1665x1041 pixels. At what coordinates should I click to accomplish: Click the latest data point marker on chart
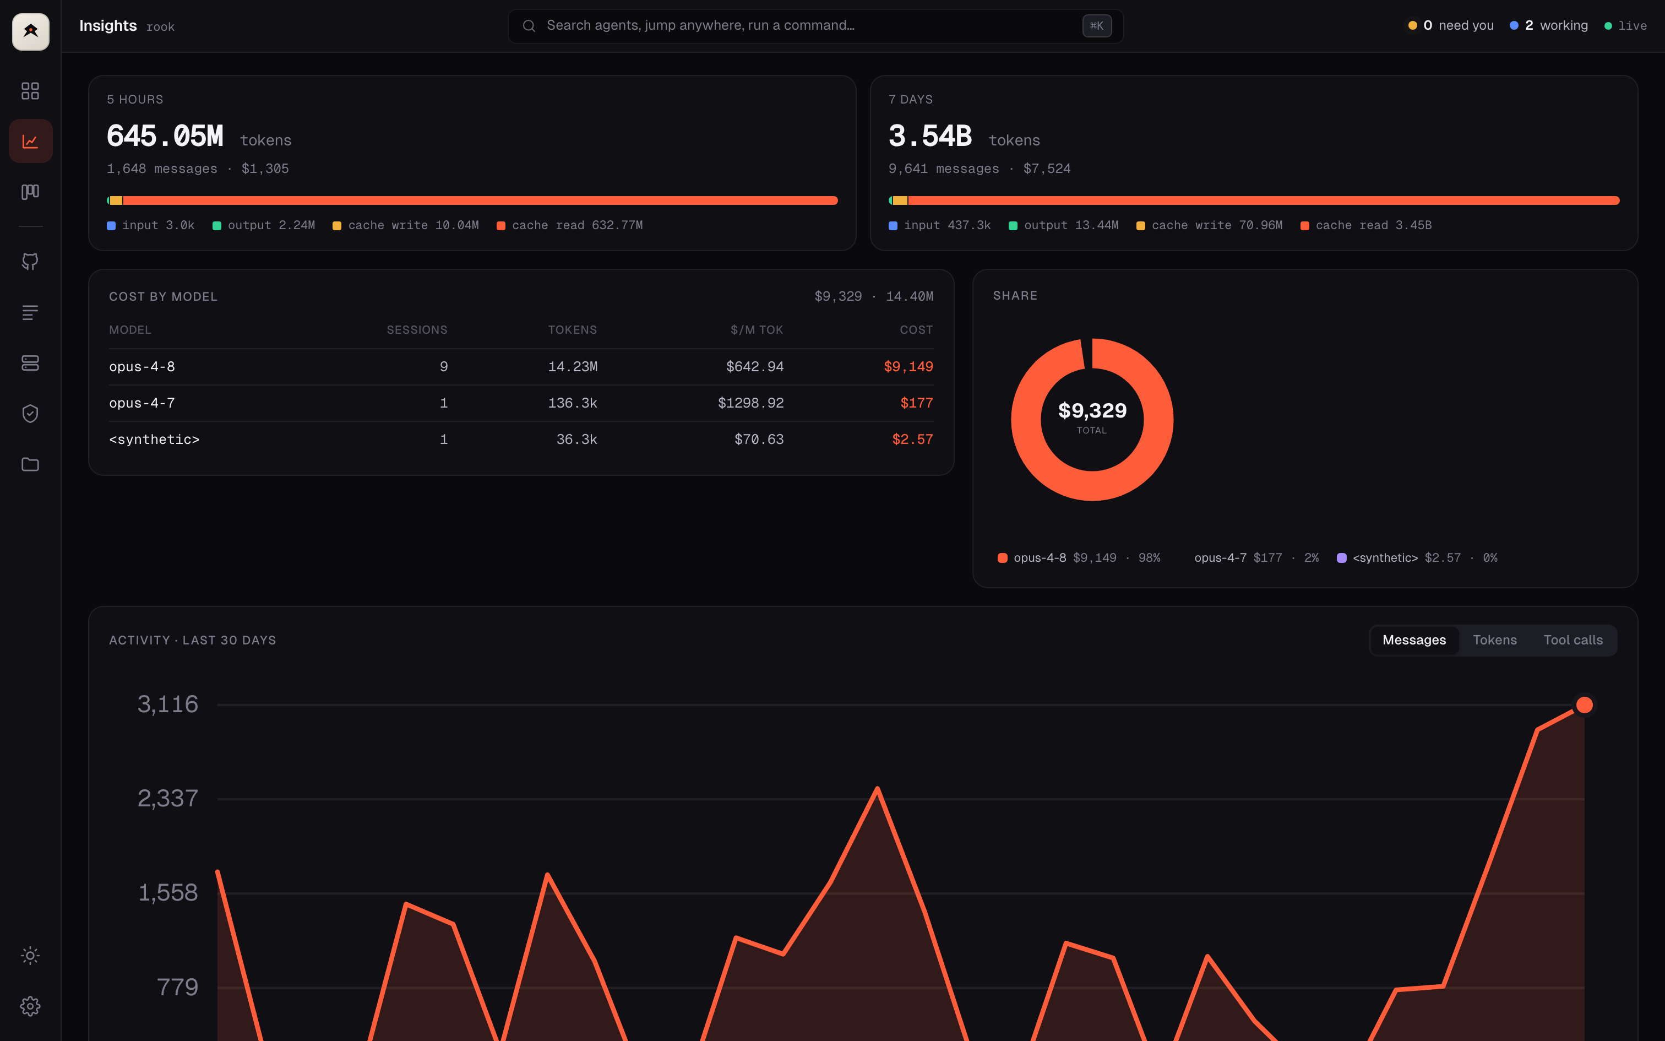tap(1584, 705)
